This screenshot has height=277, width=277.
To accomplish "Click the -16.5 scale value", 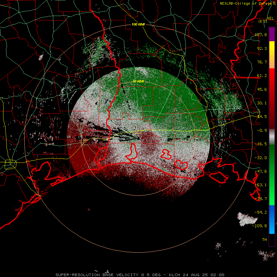I will (x=261, y=144).
